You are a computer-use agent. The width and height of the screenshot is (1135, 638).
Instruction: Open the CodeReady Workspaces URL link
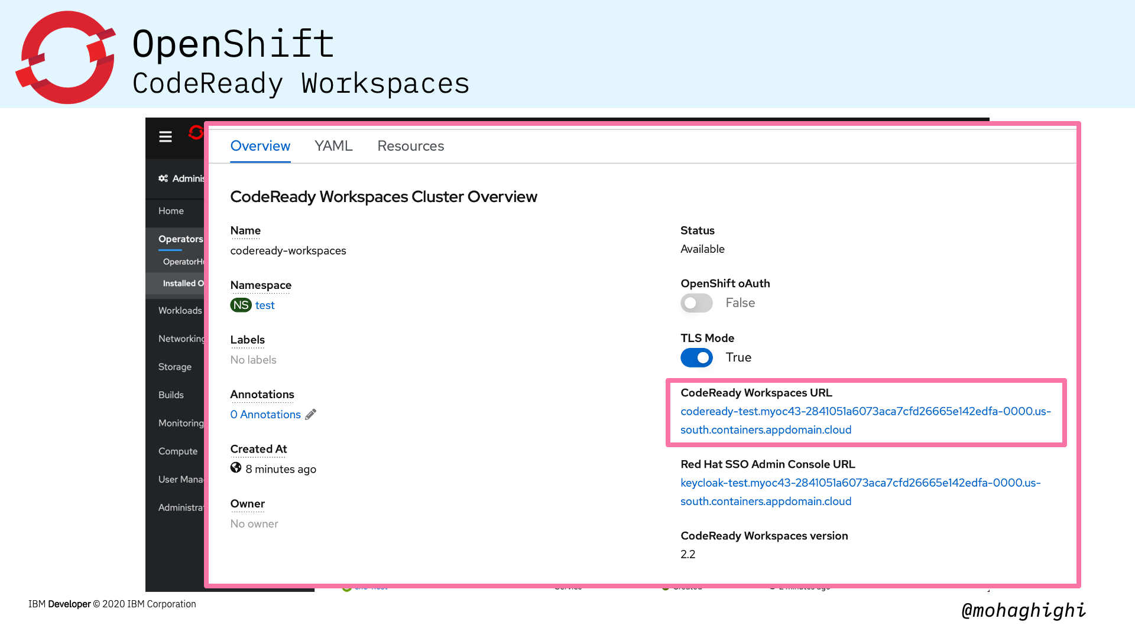865,420
